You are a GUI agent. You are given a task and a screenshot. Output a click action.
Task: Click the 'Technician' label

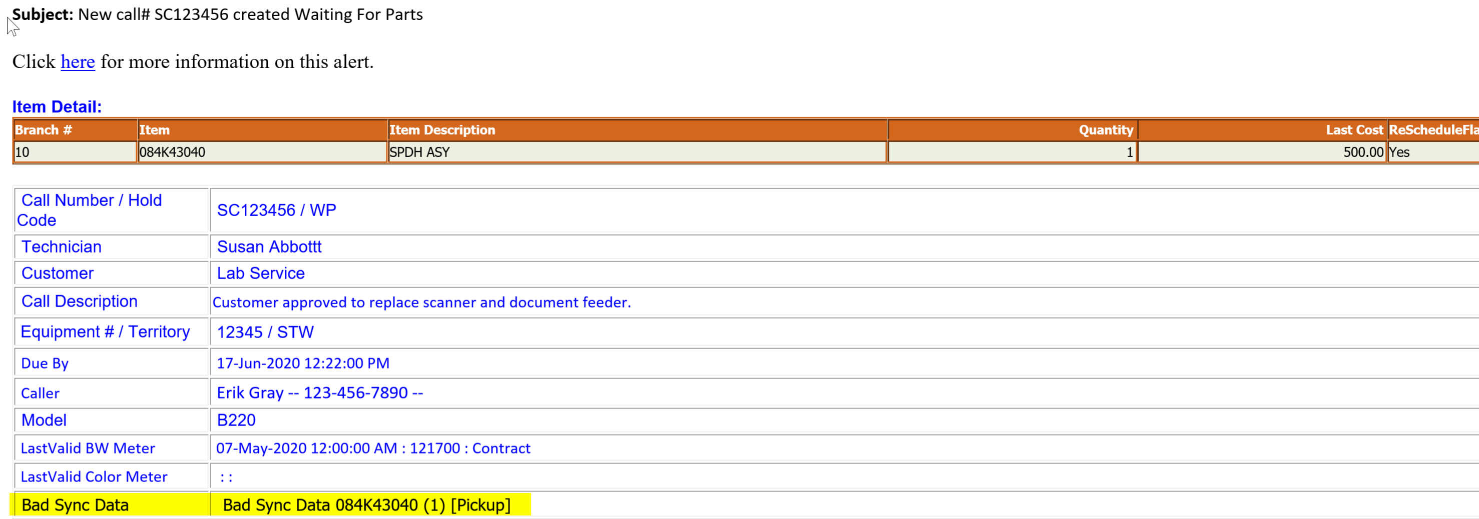[x=62, y=246]
